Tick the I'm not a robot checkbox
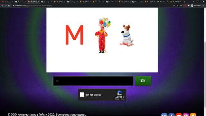 point(82,94)
